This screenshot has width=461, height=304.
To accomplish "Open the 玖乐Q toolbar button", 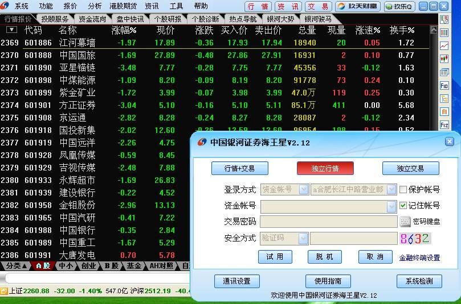I will tap(399, 6).
